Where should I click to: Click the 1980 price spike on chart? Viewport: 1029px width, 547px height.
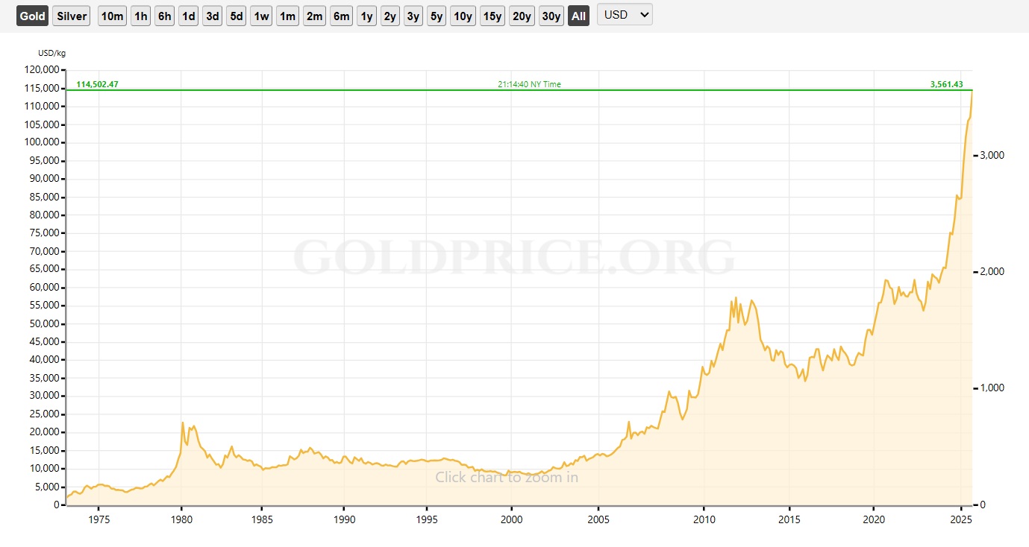(x=183, y=423)
